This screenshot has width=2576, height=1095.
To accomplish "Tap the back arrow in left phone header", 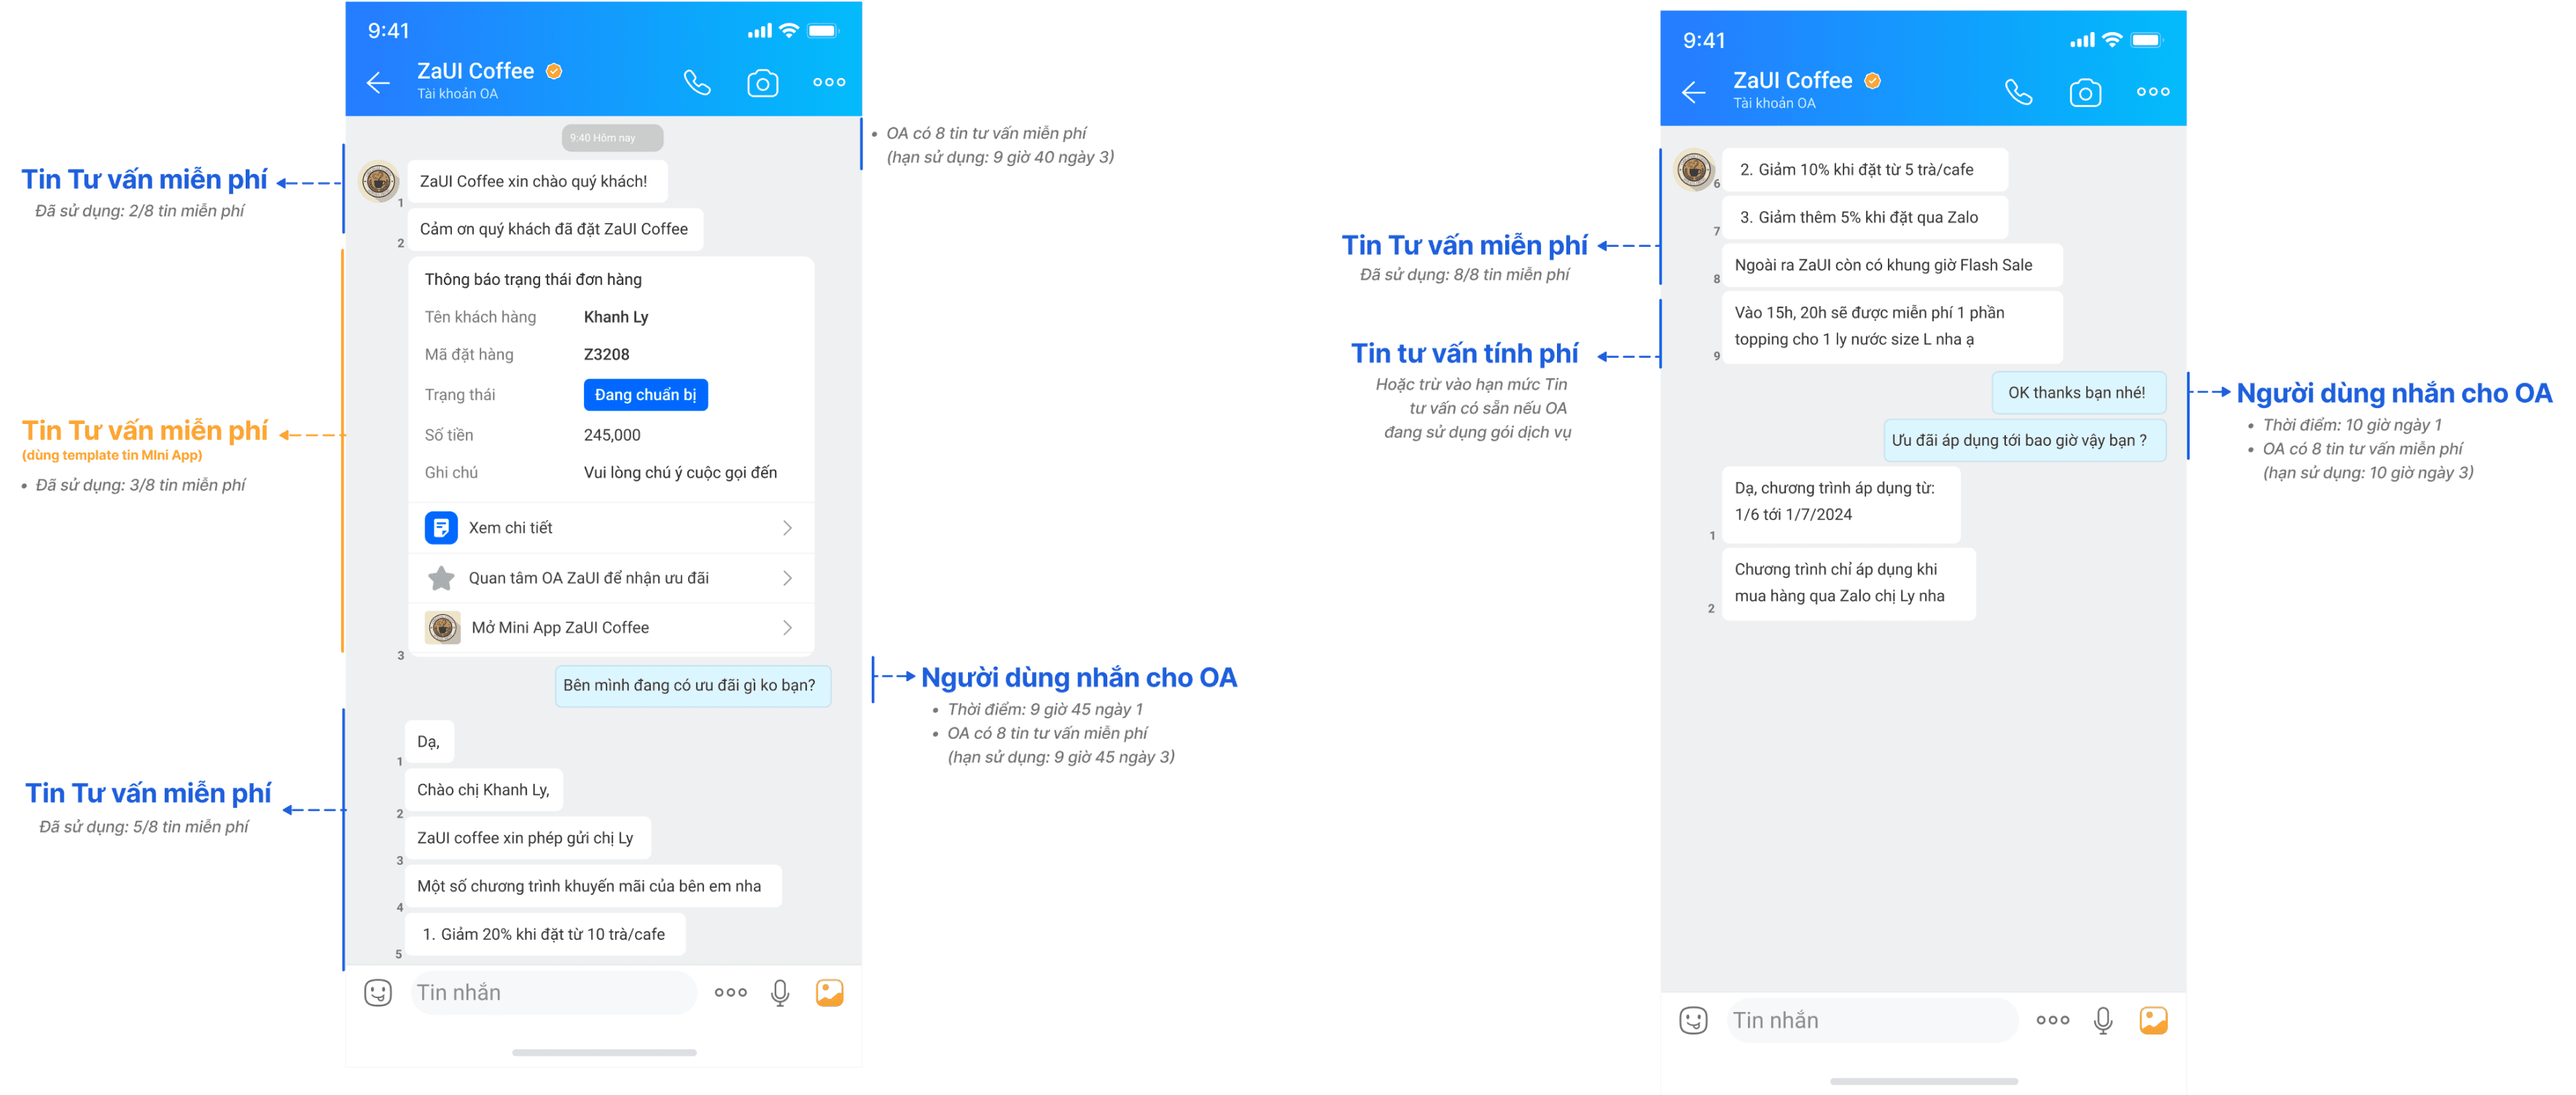I will point(378,83).
